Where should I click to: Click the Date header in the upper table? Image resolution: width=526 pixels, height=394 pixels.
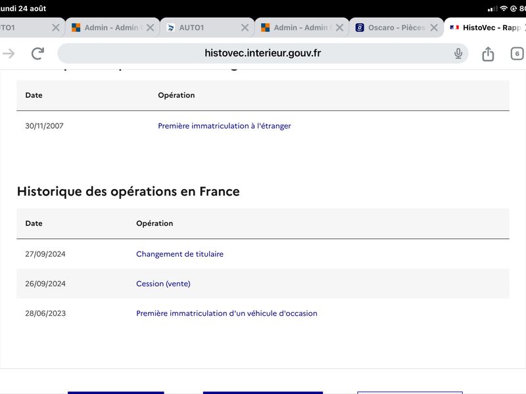[x=34, y=95]
